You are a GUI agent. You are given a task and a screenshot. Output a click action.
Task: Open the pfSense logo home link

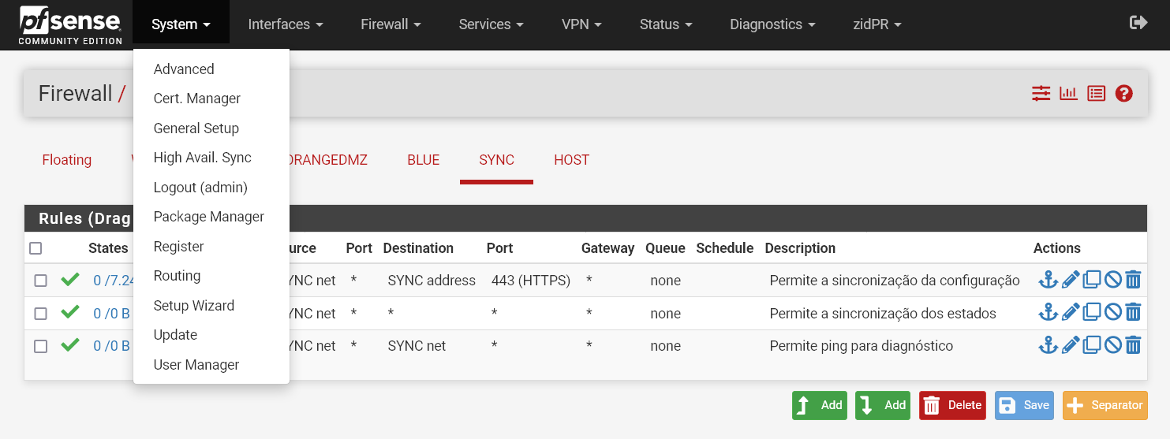tap(70, 24)
